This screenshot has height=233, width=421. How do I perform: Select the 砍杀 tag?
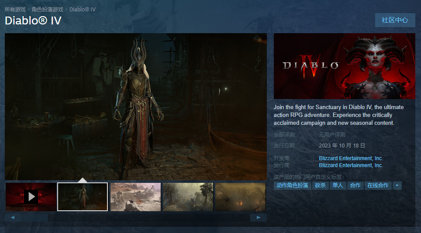click(x=320, y=185)
